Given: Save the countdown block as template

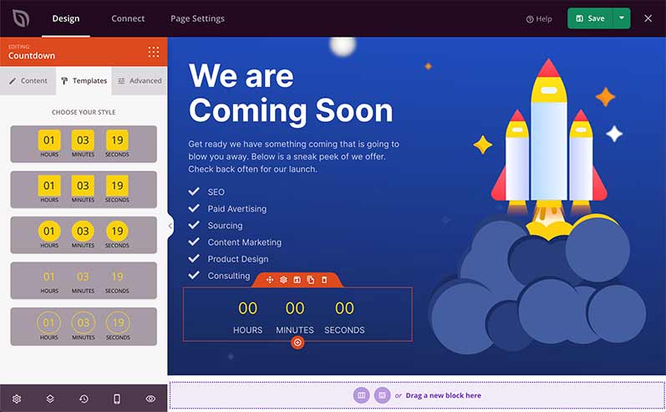Looking at the screenshot, I should 297,280.
